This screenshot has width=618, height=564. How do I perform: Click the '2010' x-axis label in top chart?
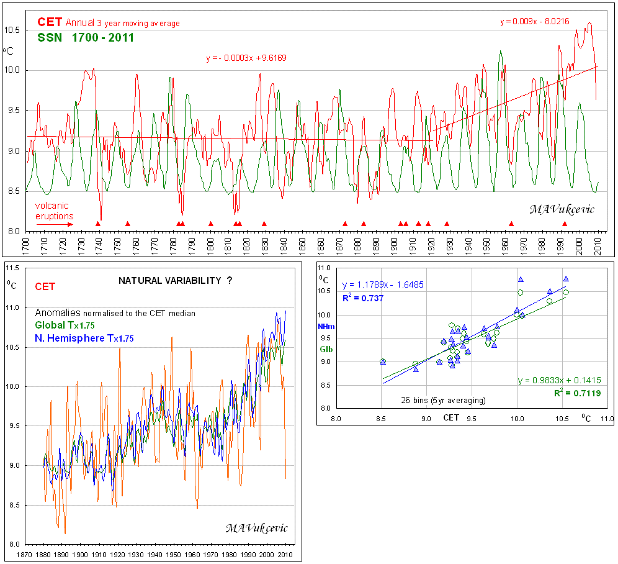tap(598, 246)
